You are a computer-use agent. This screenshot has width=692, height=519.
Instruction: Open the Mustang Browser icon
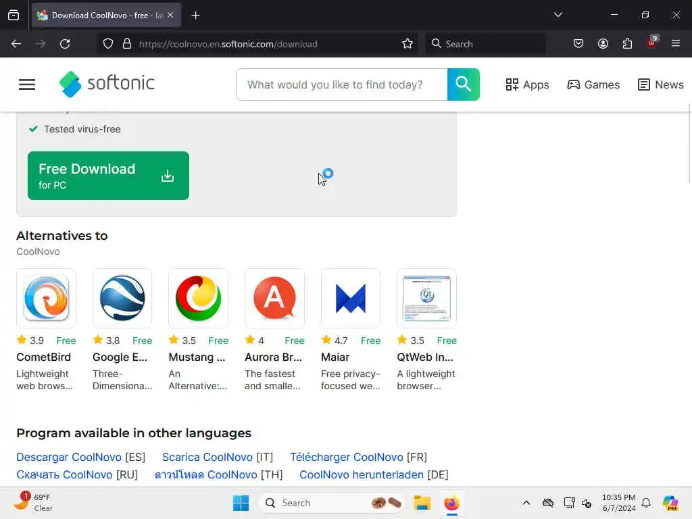tap(198, 298)
